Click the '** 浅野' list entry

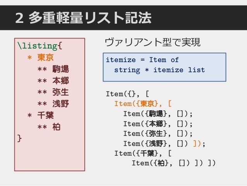pos(53,104)
